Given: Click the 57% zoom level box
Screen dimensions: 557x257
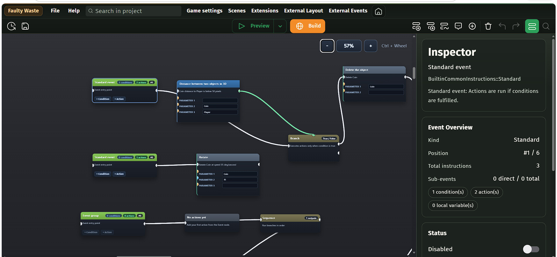Looking at the screenshot, I should (x=349, y=46).
